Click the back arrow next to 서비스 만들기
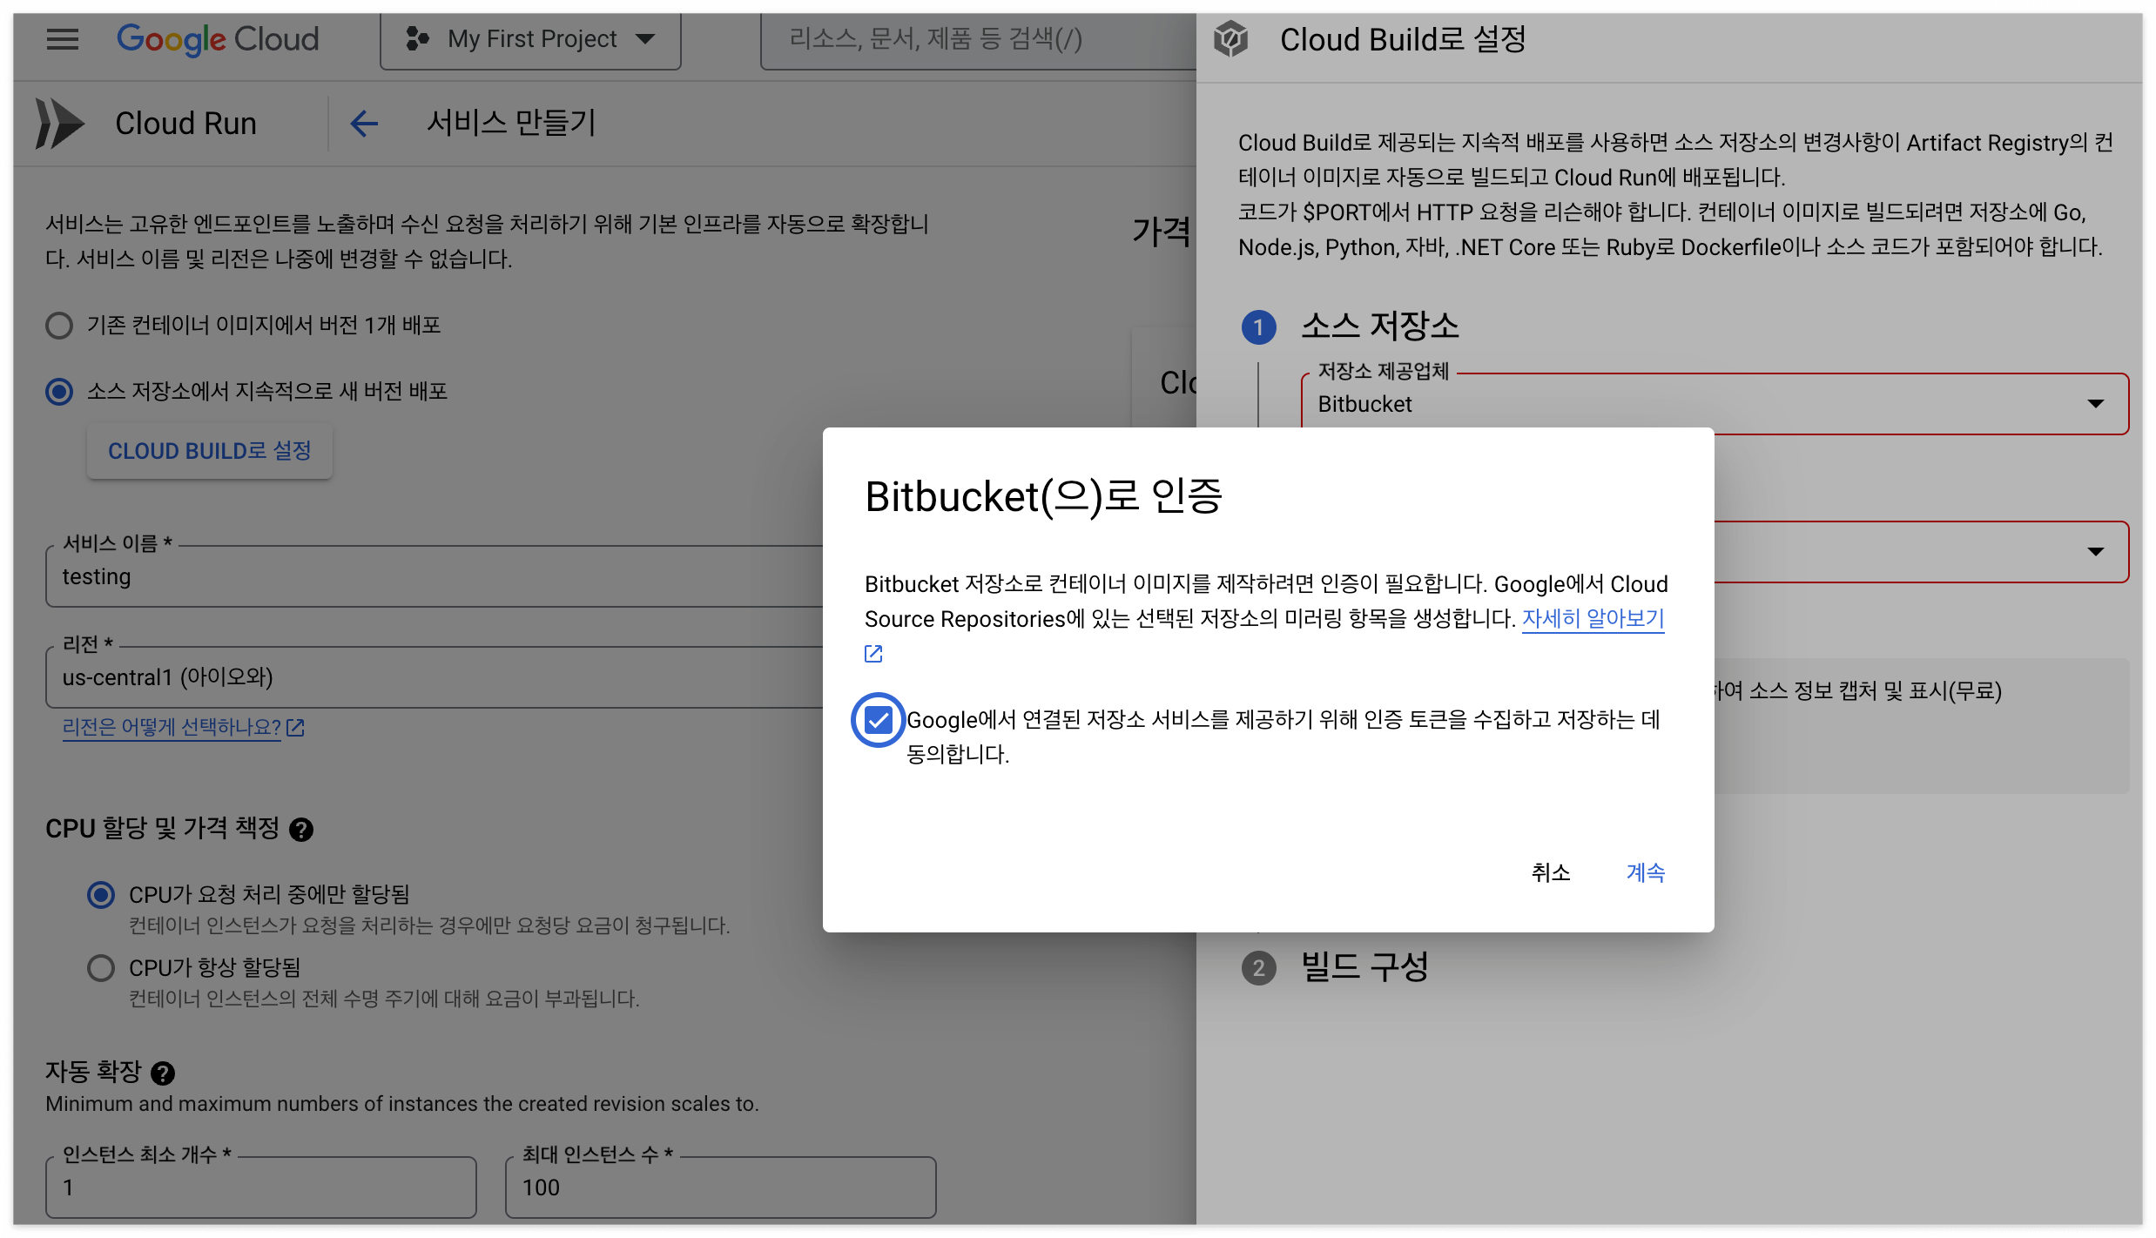2156x1238 pixels. point(364,124)
